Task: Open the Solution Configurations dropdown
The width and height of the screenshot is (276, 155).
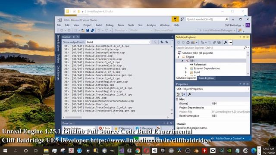Action: click(x=121, y=31)
